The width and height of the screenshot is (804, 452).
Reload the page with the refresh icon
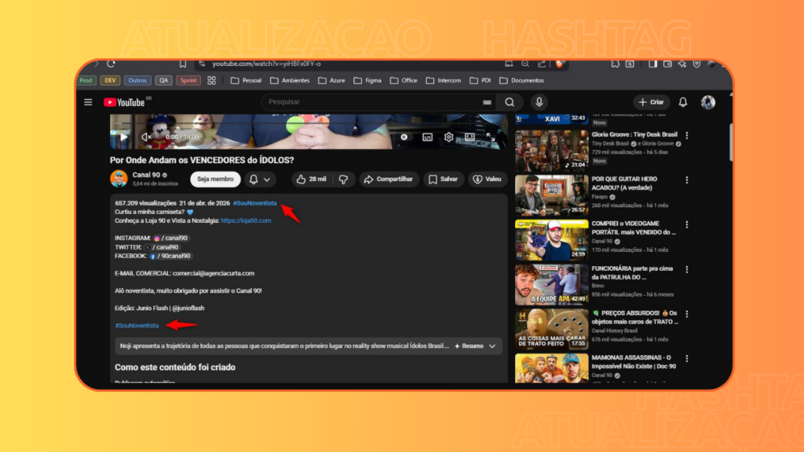111,64
